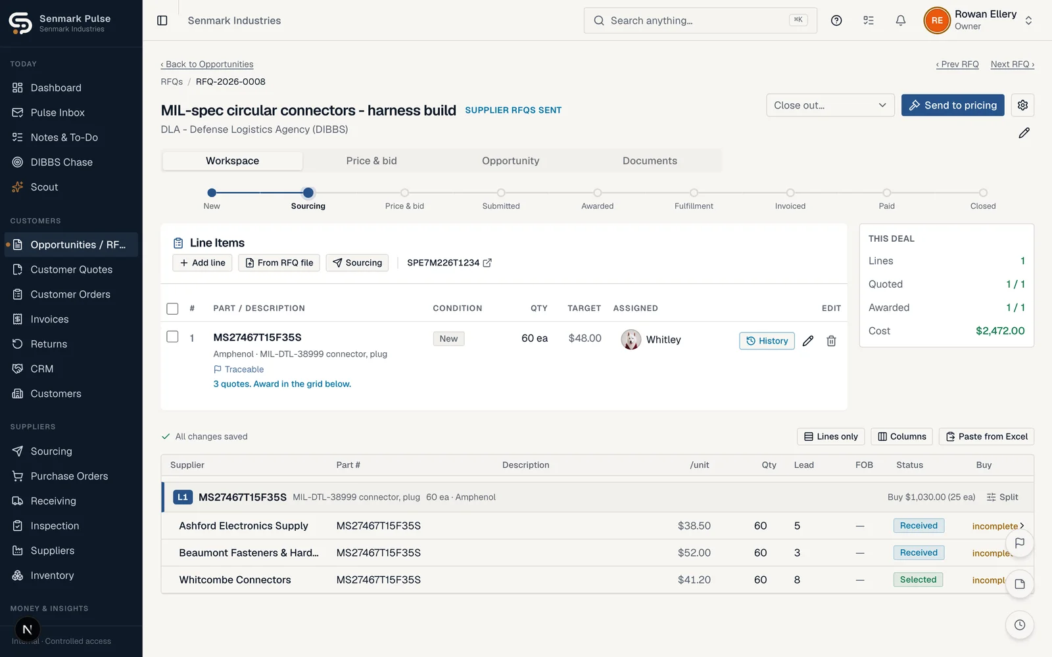Open external link icon beside SPE7M226T1234
Viewport: 1052px width, 657px height.
[x=487, y=263]
